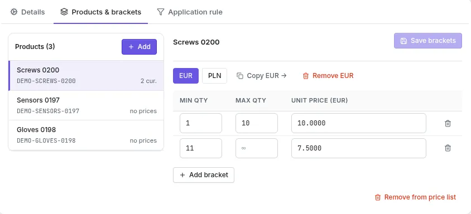Click the '2 cur.' label
Screen dimensions: 471x214
[148, 81]
